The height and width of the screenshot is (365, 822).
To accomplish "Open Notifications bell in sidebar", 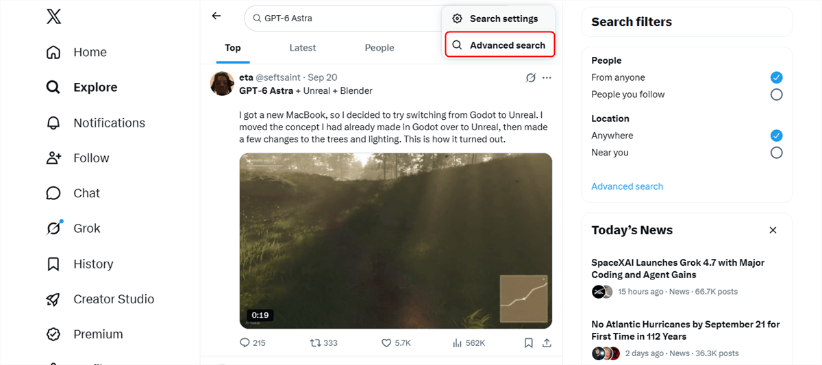I will tap(95, 123).
